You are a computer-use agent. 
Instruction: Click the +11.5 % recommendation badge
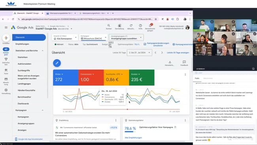tap(114, 128)
